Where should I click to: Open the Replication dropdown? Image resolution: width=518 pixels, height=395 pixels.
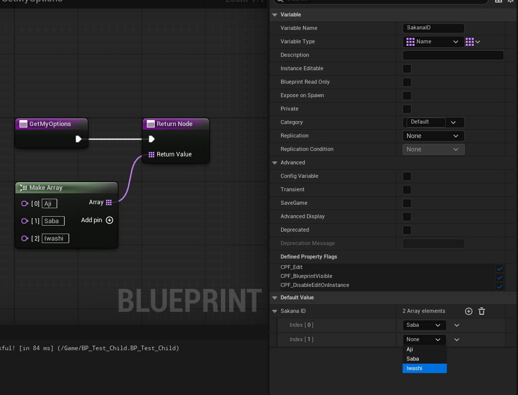[x=433, y=136]
